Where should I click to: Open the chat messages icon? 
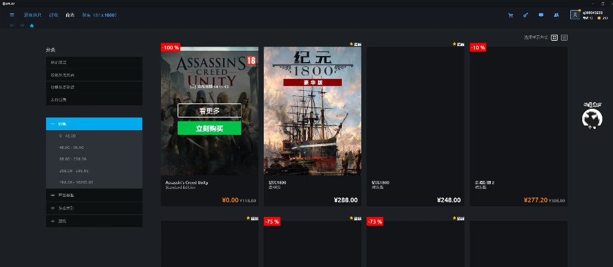541,15
